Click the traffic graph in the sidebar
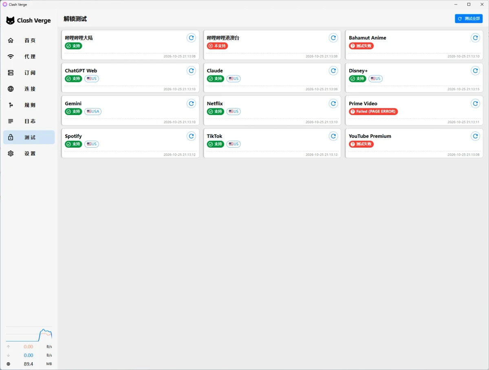Viewport: 489px width, 370px height. point(29,335)
